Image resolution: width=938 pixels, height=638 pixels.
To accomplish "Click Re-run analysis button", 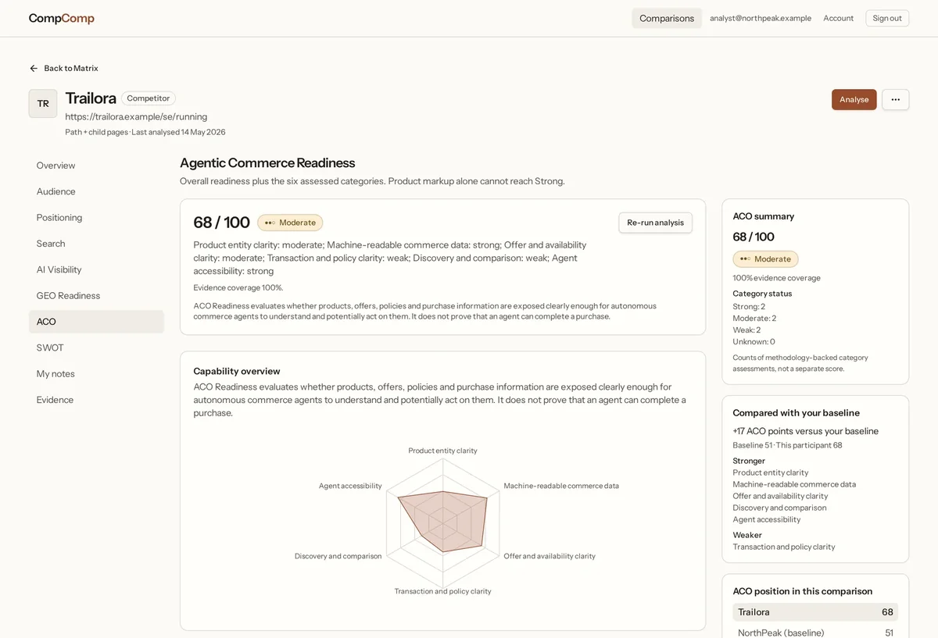I will (x=655, y=223).
